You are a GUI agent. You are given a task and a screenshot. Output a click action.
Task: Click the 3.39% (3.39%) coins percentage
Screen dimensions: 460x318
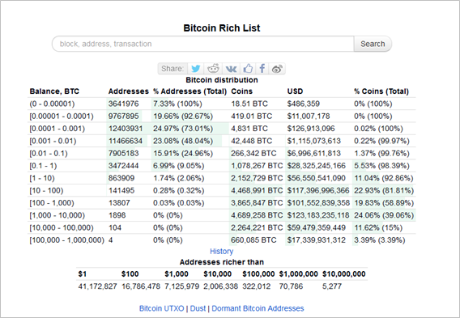pyautogui.click(x=379, y=240)
